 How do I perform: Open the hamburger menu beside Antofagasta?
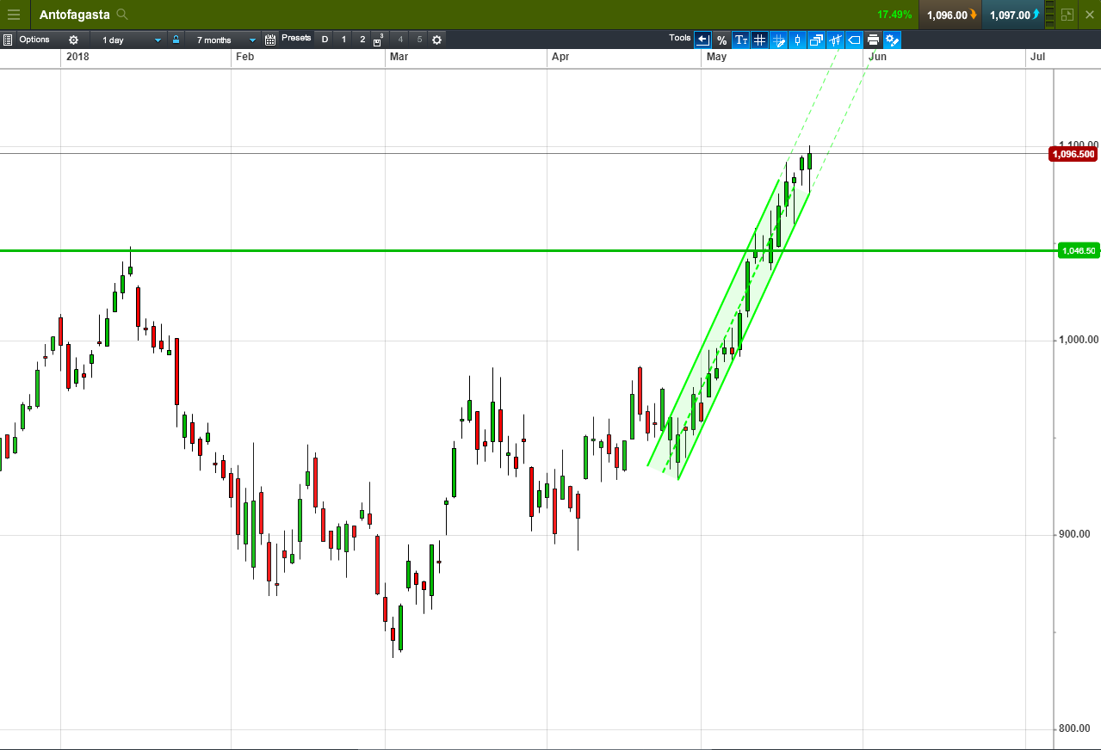coord(14,14)
